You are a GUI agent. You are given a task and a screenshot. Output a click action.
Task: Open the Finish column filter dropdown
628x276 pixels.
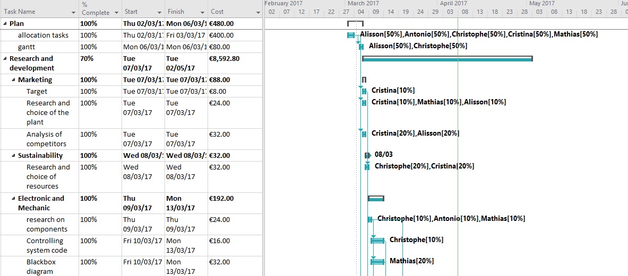click(202, 13)
